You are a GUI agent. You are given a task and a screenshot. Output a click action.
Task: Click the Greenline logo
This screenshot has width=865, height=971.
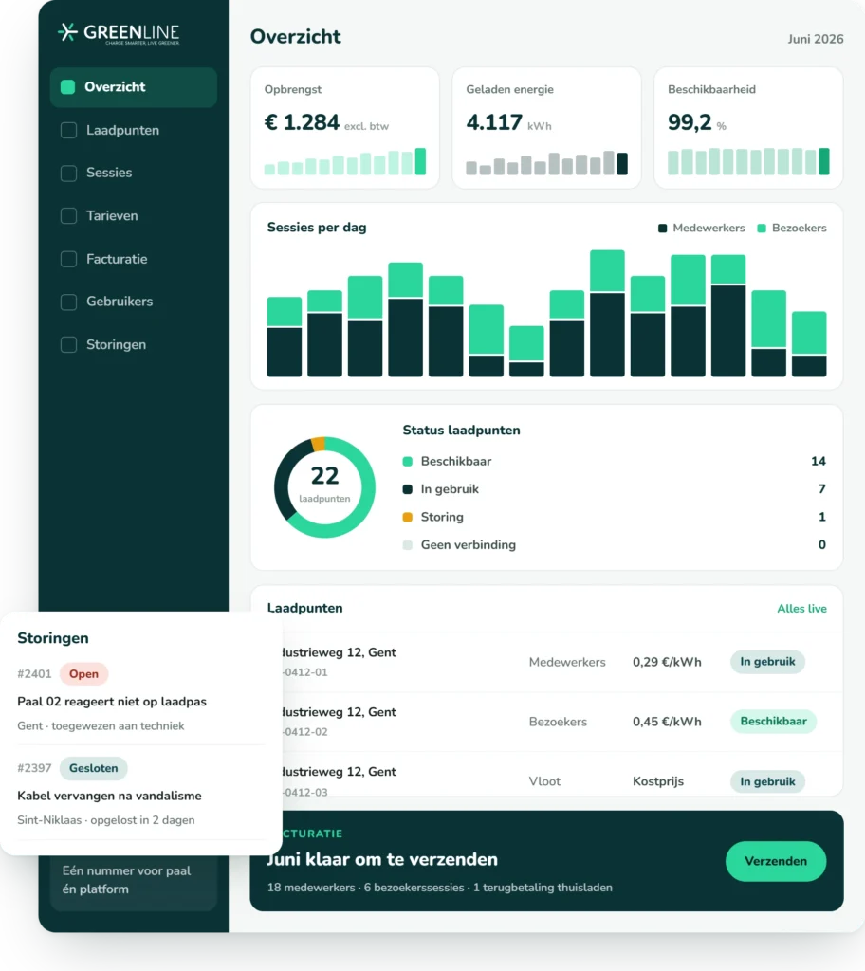(119, 33)
